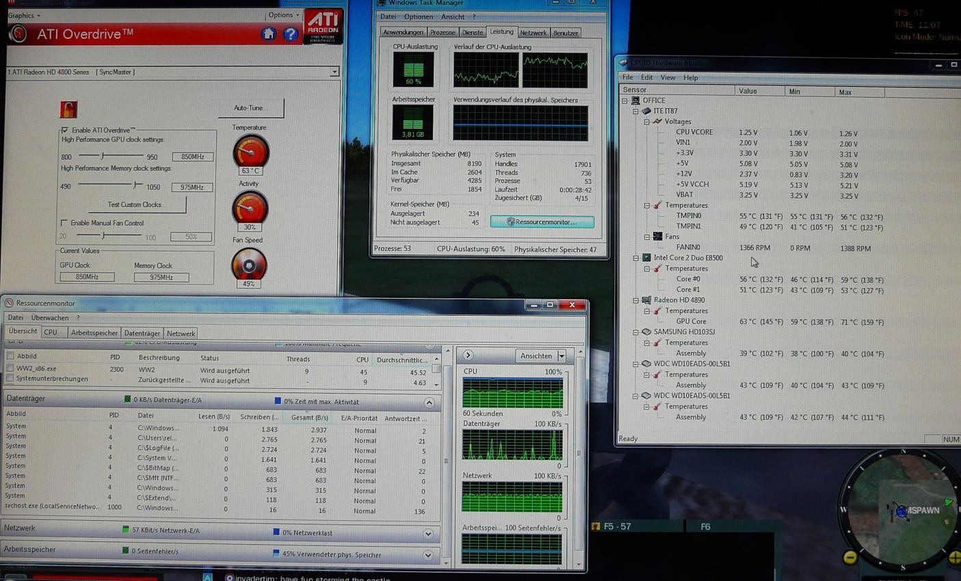Screen dimensions: 961x581
Task: Click SAMSUNG HD103SJ drive icon
Action: point(646,332)
